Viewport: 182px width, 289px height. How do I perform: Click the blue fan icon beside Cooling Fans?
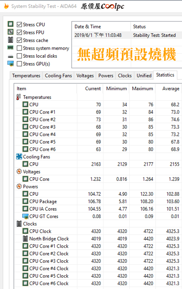coord(19,157)
